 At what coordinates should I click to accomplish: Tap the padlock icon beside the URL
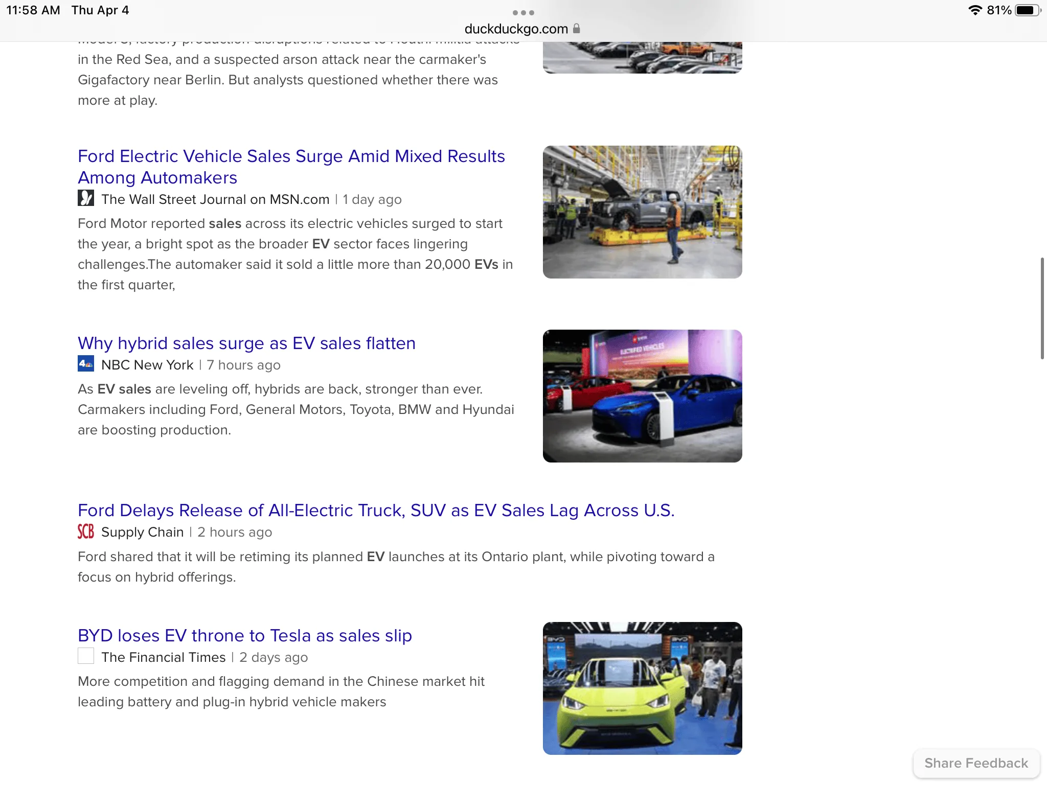[577, 29]
